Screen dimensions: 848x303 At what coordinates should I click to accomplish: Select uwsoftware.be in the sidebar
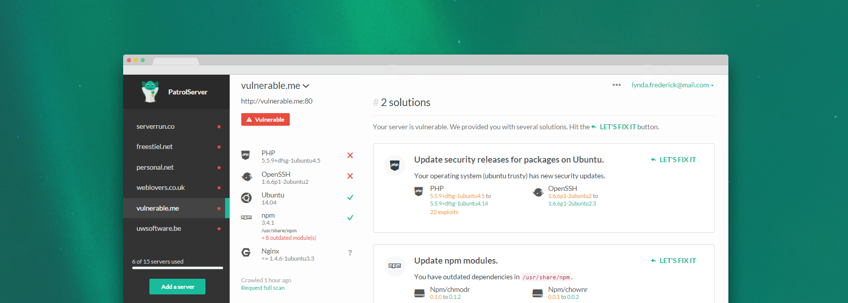176,229
